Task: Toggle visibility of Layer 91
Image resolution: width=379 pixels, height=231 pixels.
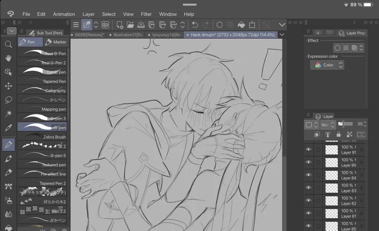Action: 308,149
